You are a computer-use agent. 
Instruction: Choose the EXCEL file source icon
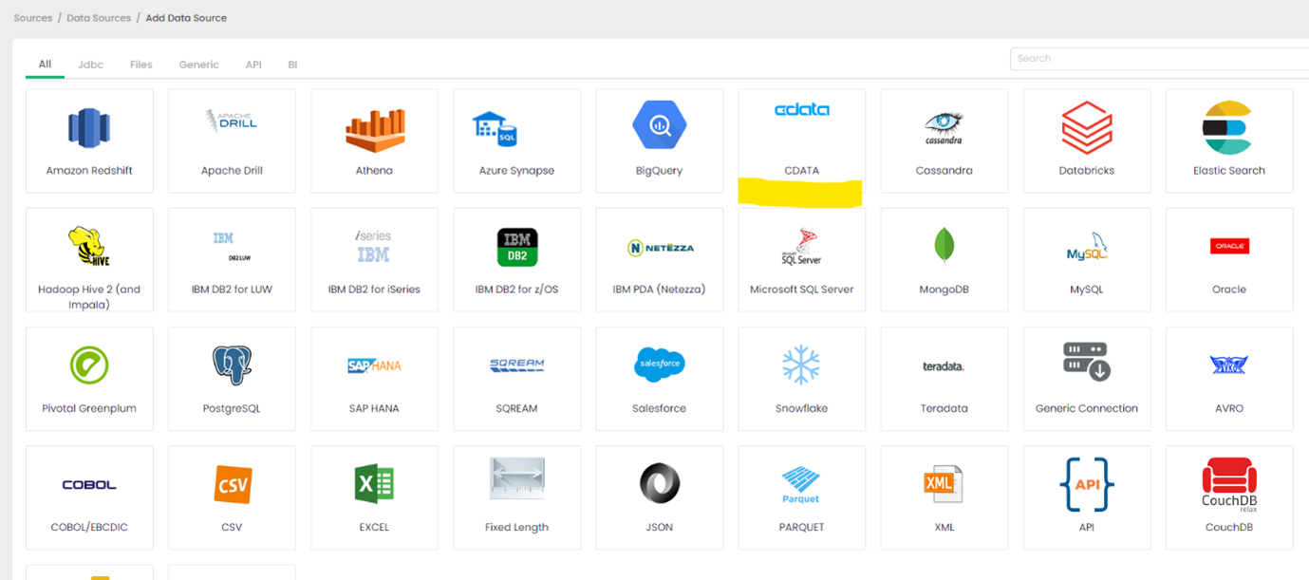click(374, 484)
